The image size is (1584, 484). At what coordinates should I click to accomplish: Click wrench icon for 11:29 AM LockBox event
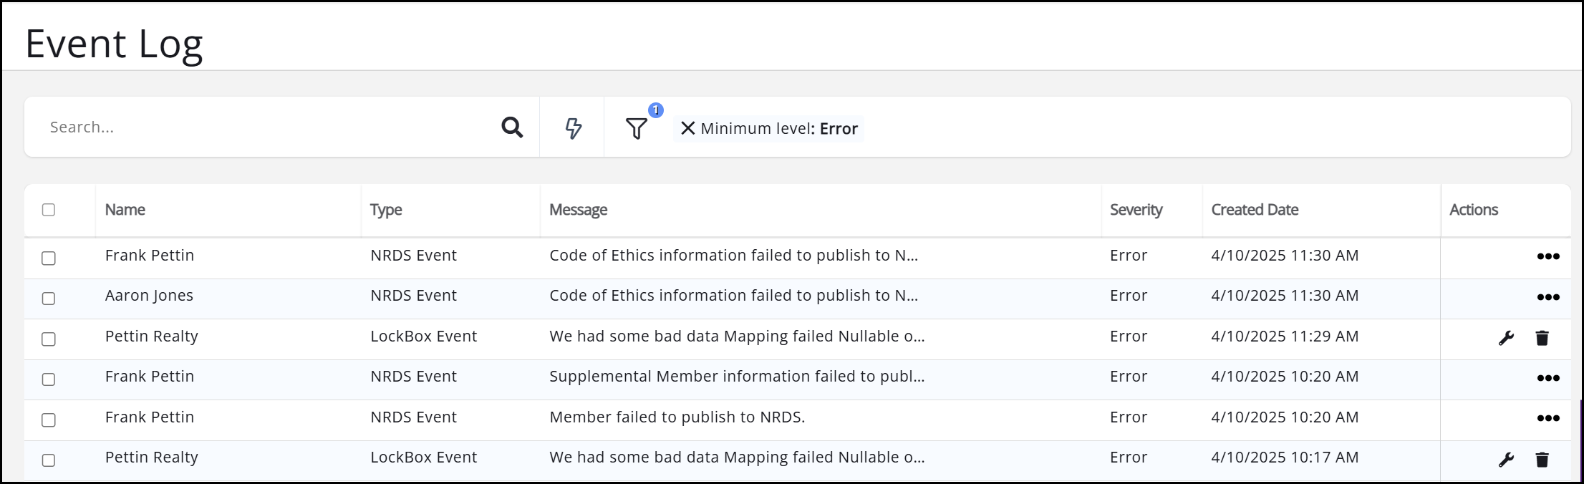1506,338
